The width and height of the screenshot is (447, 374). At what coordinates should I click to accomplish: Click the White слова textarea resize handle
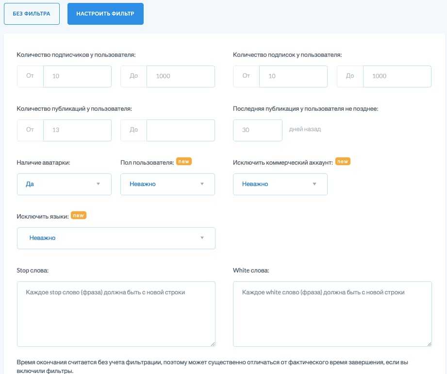[429, 343]
